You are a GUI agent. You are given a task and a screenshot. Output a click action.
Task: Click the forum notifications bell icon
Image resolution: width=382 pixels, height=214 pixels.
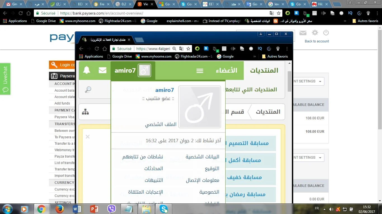click(x=87, y=70)
